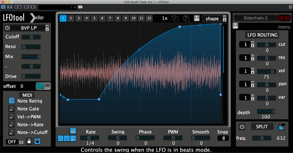Click the copy graph icon
293x153 pixels.
(175, 18)
